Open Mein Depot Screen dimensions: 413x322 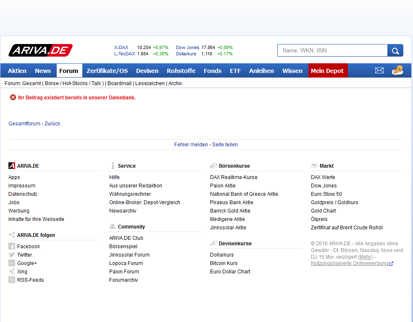tap(327, 71)
